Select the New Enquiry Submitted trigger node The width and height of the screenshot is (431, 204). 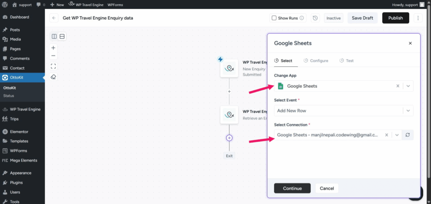click(229, 68)
